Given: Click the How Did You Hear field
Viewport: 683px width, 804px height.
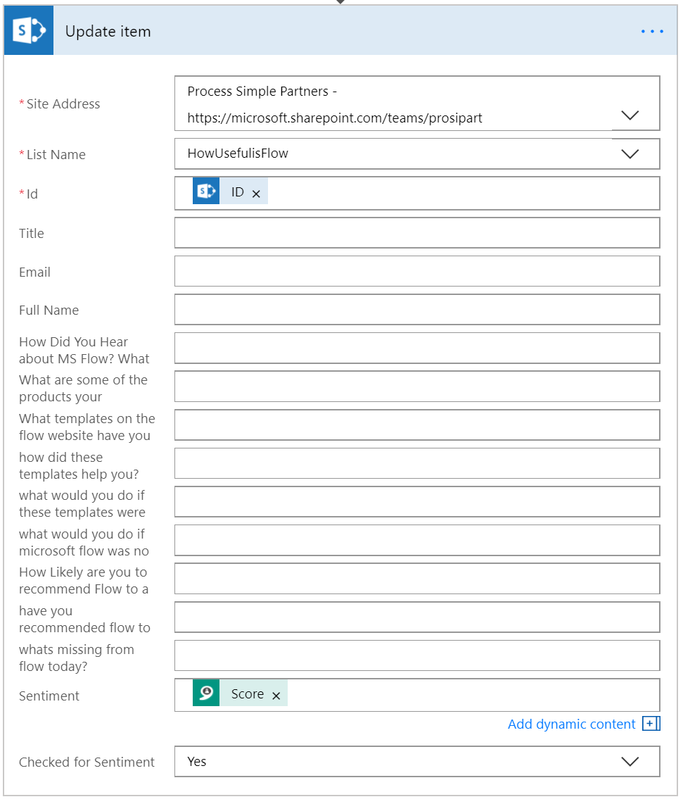Looking at the screenshot, I should click(x=416, y=348).
